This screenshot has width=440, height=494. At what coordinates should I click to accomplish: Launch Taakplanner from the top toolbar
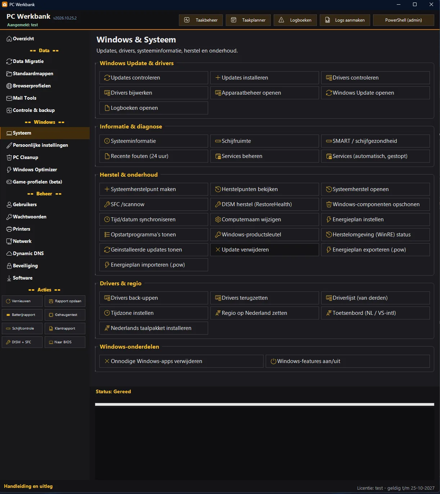(x=248, y=20)
